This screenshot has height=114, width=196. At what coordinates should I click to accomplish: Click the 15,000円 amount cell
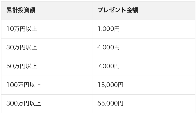point(110,85)
